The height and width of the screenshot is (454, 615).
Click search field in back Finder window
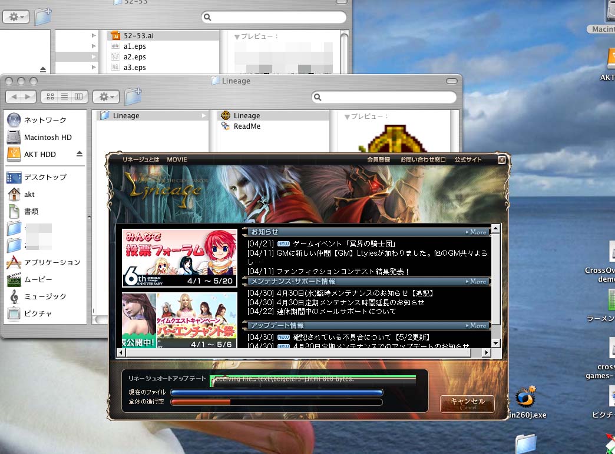click(274, 17)
